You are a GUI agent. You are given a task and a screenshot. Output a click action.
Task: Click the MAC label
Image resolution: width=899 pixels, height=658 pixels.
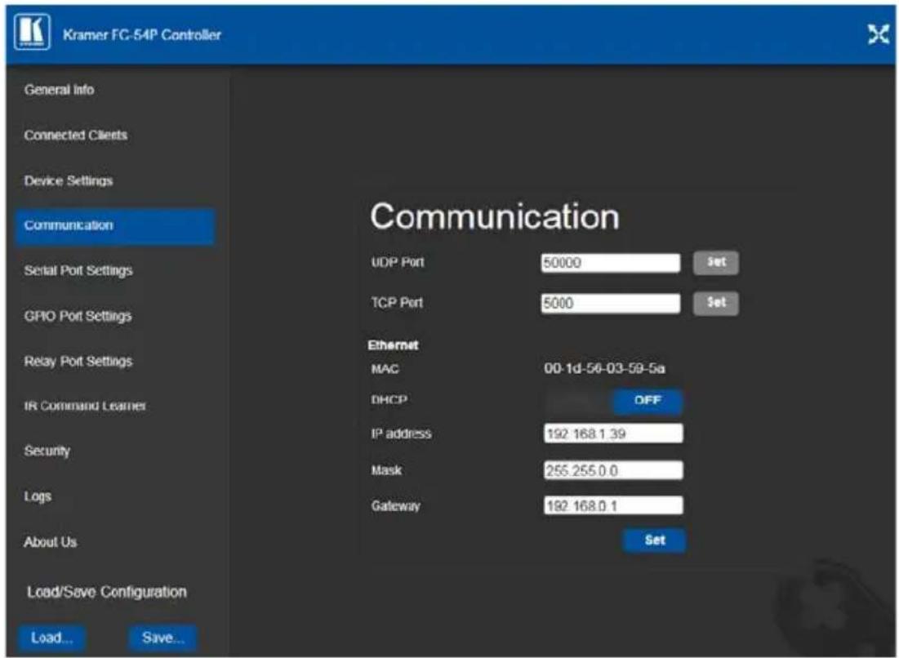[385, 368]
